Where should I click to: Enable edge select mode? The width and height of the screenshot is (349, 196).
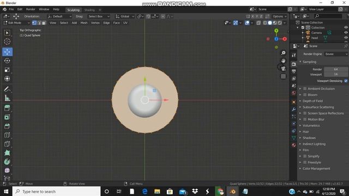point(39,23)
